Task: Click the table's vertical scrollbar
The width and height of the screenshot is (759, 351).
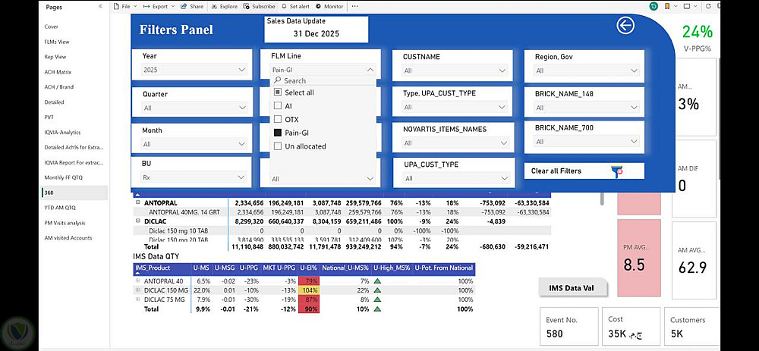Action: pyautogui.click(x=603, y=198)
